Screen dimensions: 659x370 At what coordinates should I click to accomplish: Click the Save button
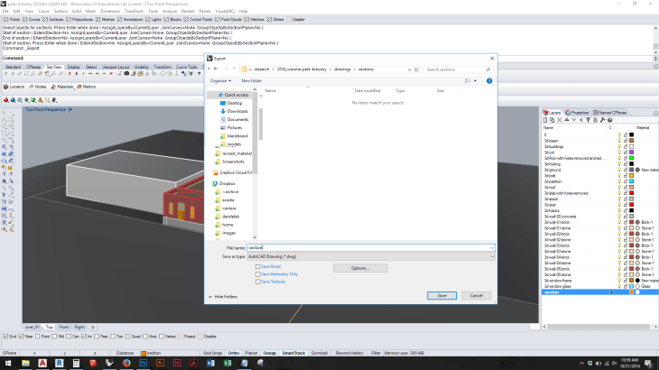coord(441,295)
